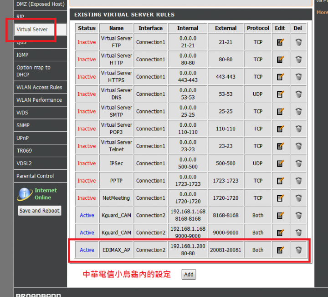Image resolution: width=328 pixels, height=297 pixels.
Task: Edit the Kguard_CAM 9000 port rule
Action: tap(280, 233)
